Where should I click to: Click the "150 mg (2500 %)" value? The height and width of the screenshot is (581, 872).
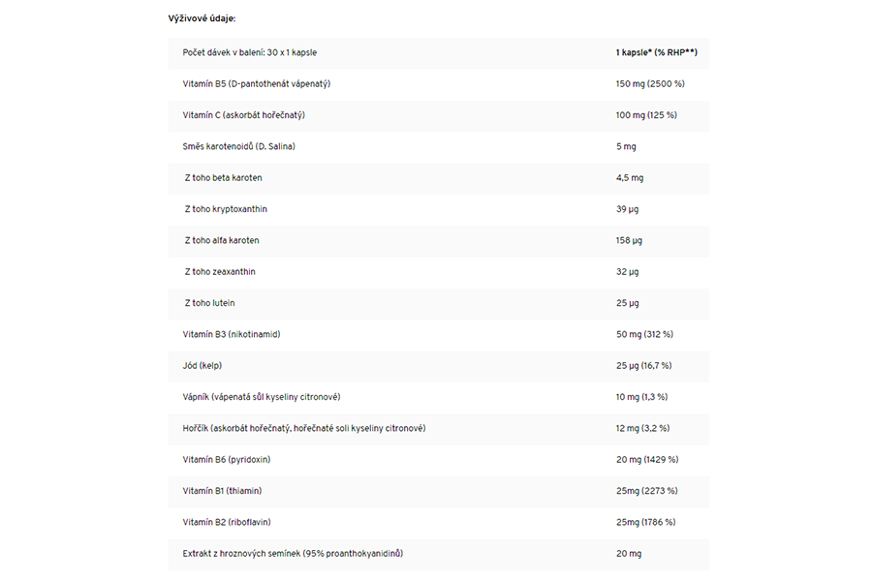pos(650,84)
